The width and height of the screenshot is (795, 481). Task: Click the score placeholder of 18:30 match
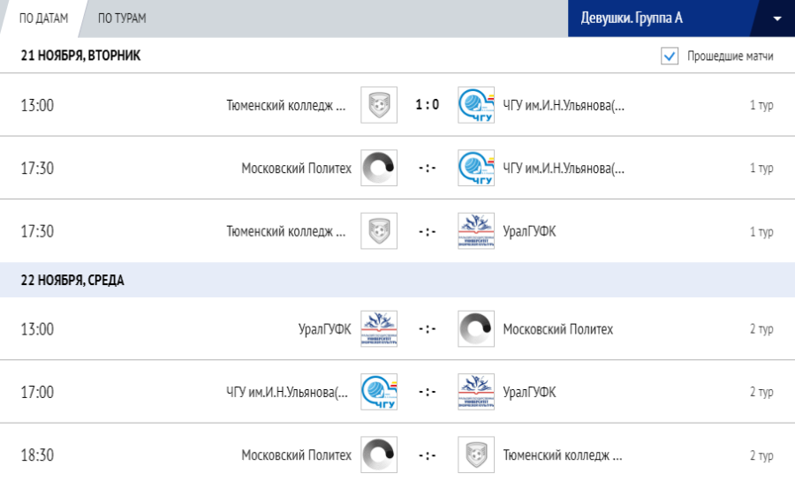pyautogui.click(x=428, y=455)
